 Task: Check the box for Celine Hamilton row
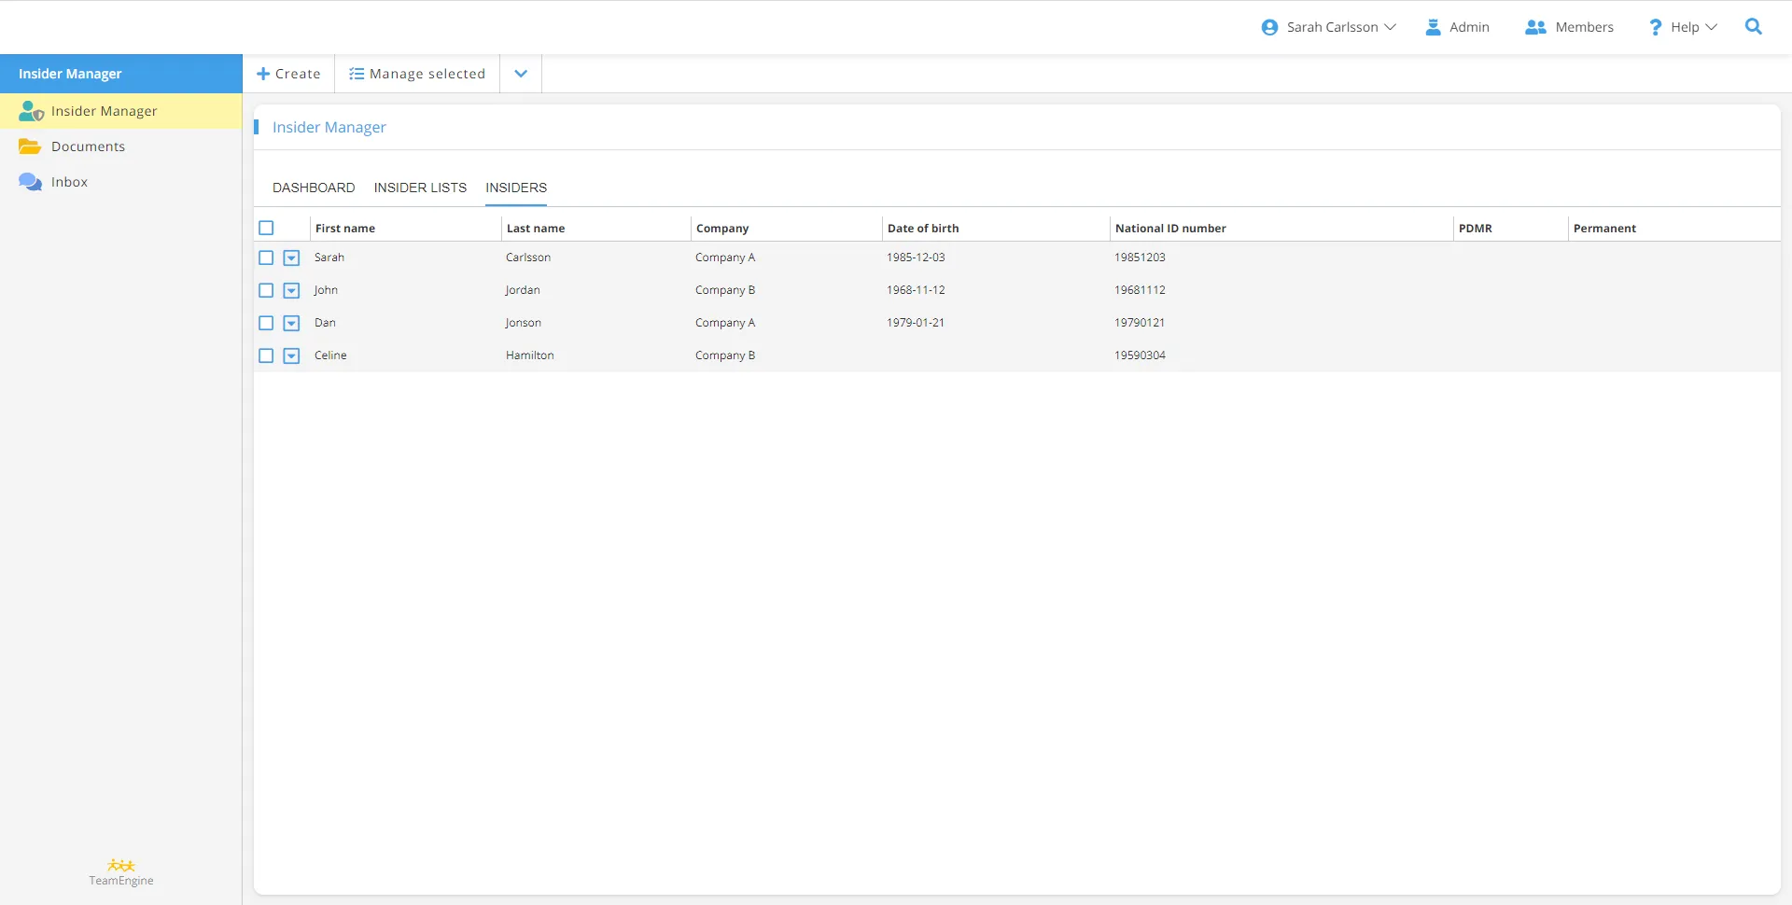(266, 355)
